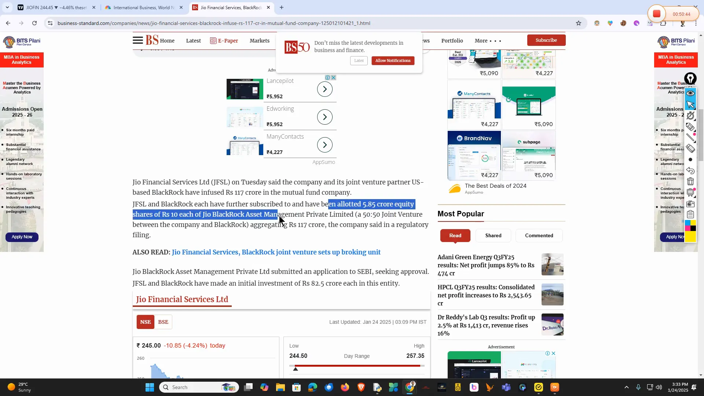Click the Adani Green Energy article thumbnail
The height and width of the screenshot is (396, 704).
pos(552,264)
